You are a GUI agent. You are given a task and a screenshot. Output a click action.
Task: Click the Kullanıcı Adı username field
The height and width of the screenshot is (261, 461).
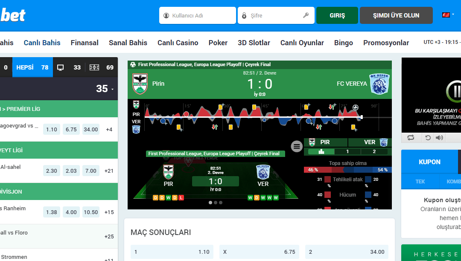point(198,15)
